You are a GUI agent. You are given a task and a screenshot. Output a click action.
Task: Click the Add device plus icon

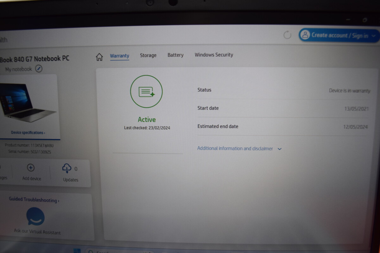[31, 168]
